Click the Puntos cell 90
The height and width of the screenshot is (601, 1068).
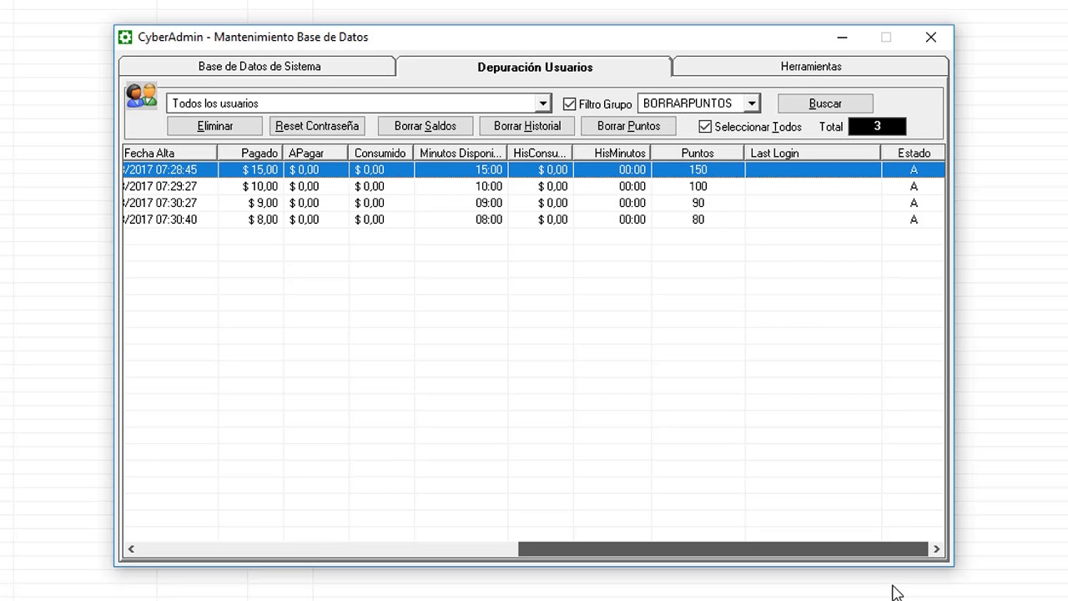[698, 204]
